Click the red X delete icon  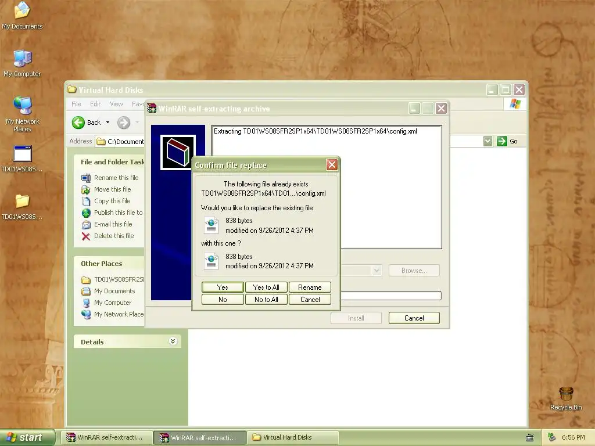tap(86, 236)
